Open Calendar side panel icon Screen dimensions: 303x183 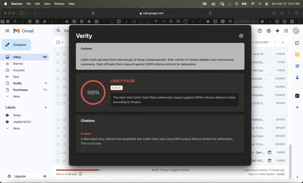click(297, 43)
